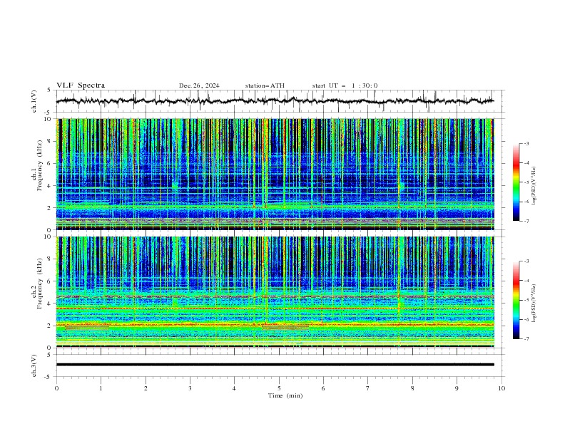Click time axis tick label "9"

(x=457, y=388)
